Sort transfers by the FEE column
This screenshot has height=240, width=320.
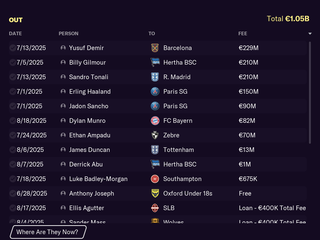click(x=243, y=34)
